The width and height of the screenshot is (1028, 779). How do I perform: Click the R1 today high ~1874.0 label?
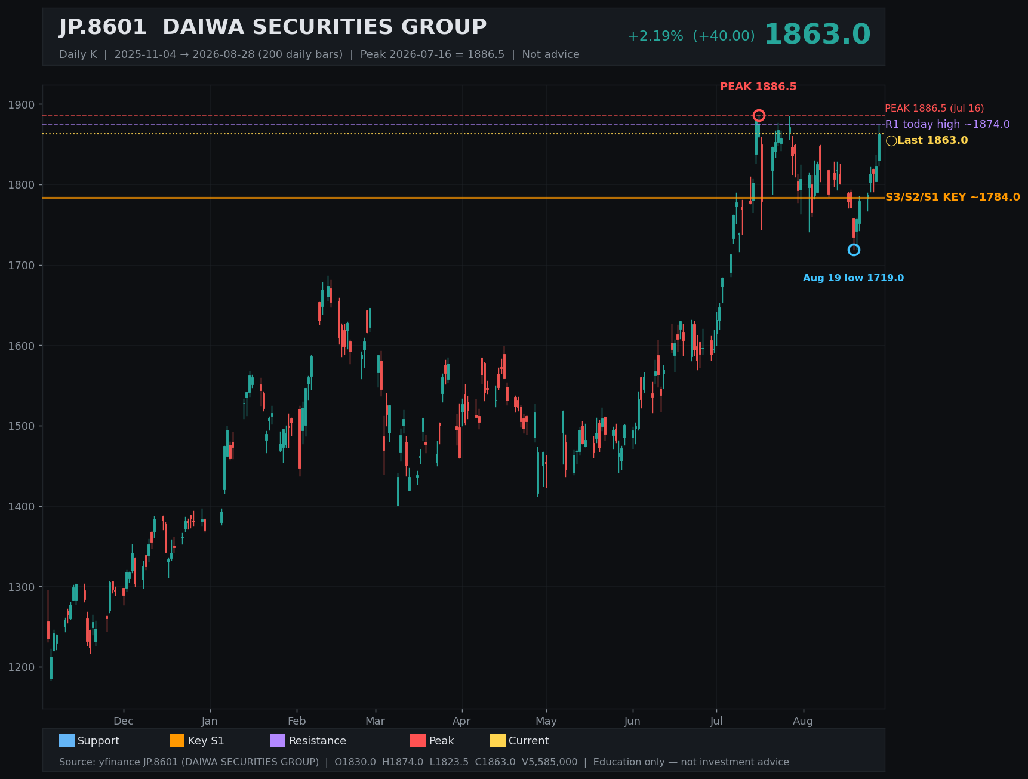pyautogui.click(x=947, y=124)
